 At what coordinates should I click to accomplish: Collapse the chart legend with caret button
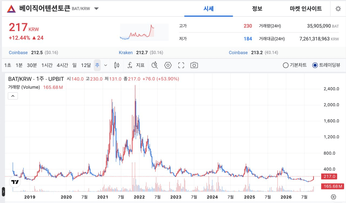(x=13, y=96)
